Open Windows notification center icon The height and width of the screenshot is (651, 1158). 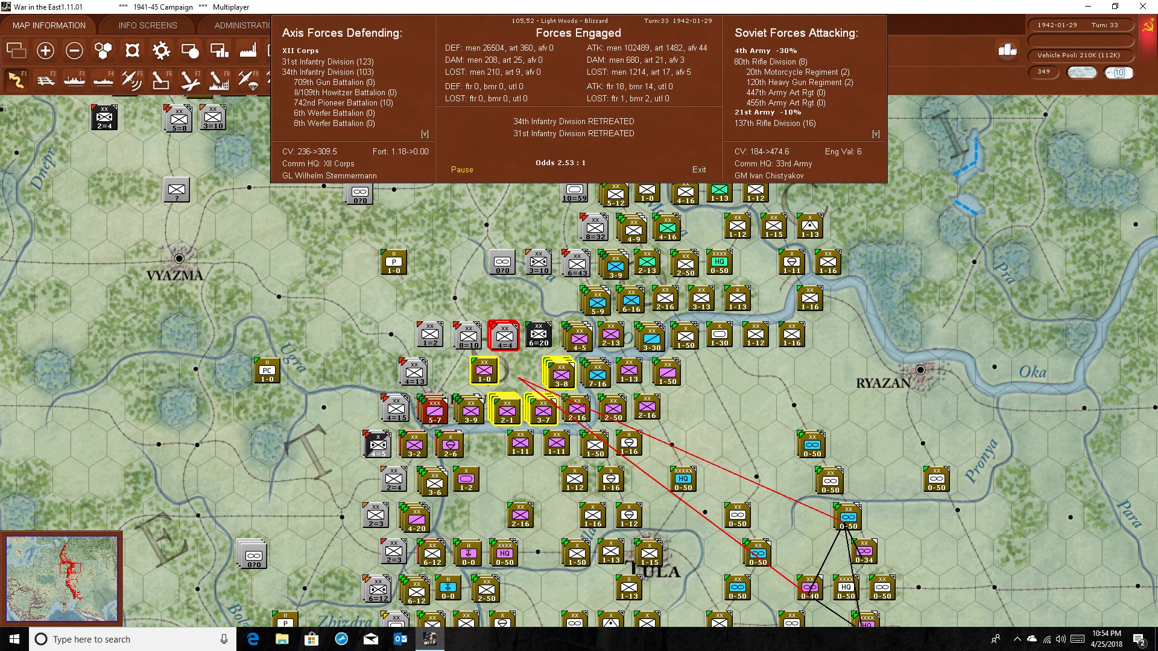tap(1139, 639)
